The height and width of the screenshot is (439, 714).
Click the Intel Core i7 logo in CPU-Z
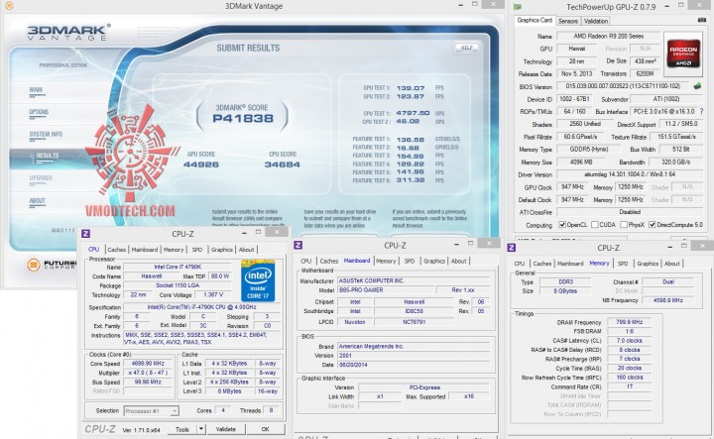coord(258,280)
